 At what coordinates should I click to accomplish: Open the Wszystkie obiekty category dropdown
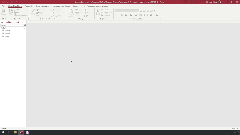pos(23,22)
